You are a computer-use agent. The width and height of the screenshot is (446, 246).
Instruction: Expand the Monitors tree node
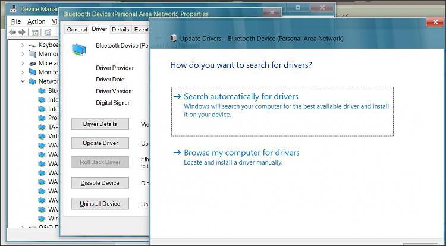[x=23, y=72]
